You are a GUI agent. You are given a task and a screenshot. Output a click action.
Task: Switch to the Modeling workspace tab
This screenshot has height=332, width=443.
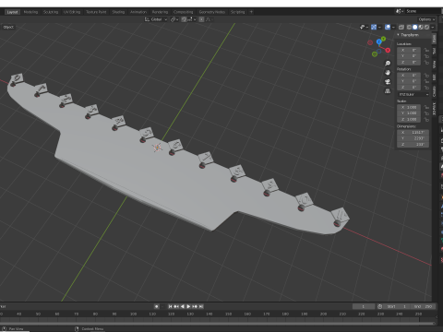pyautogui.click(x=30, y=12)
